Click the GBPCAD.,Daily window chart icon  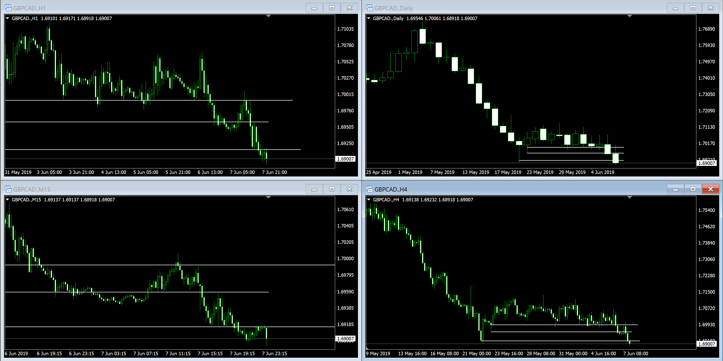click(369, 8)
